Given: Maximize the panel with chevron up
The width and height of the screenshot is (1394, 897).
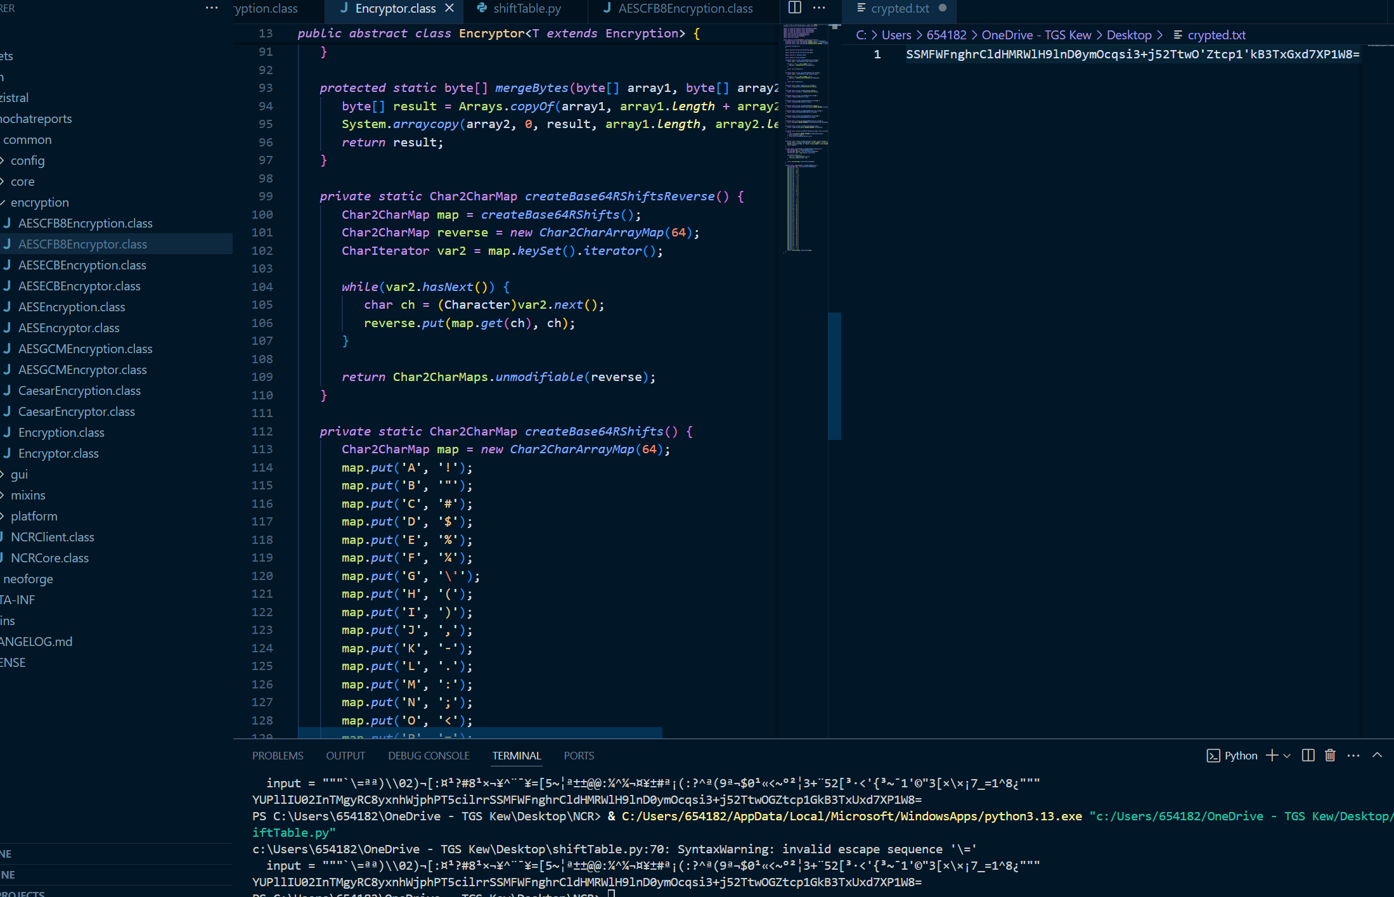Looking at the screenshot, I should (1377, 755).
